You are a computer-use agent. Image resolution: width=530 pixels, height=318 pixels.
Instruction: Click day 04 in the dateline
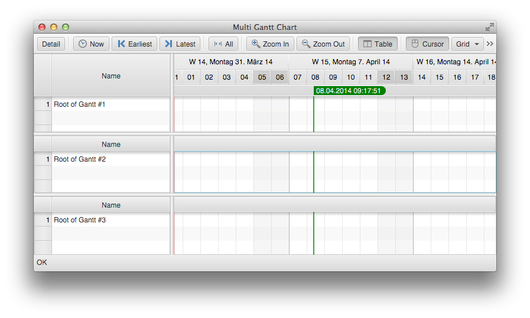pyautogui.click(x=245, y=77)
